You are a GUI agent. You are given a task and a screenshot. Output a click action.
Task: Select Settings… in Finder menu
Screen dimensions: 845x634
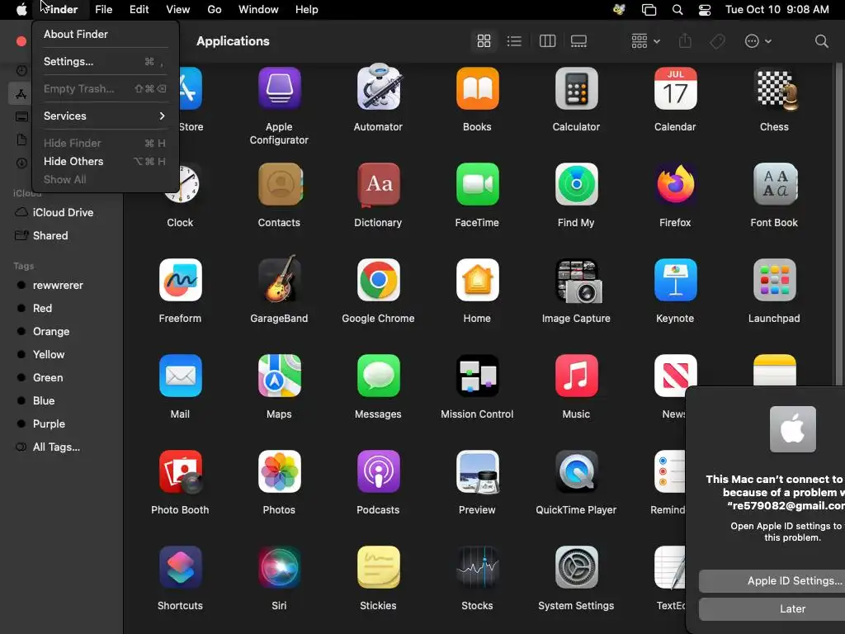click(x=105, y=61)
